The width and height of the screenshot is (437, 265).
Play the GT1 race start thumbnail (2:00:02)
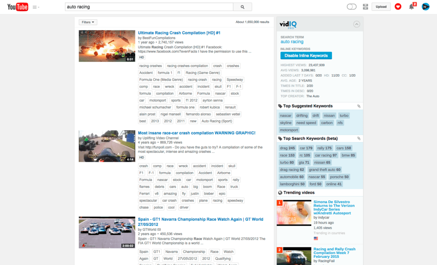107,233
